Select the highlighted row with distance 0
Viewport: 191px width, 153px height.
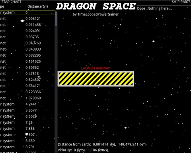27,13
